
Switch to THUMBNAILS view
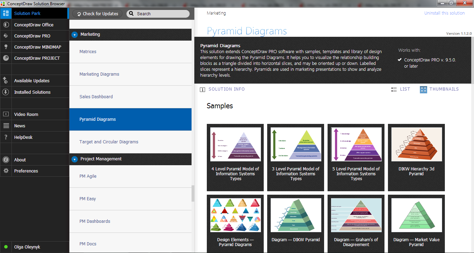tap(439, 89)
